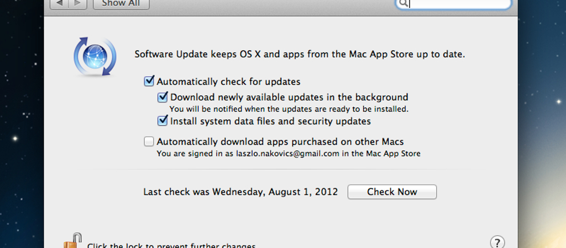Click the Show All button
This screenshot has height=248, width=566.
(121, 4)
